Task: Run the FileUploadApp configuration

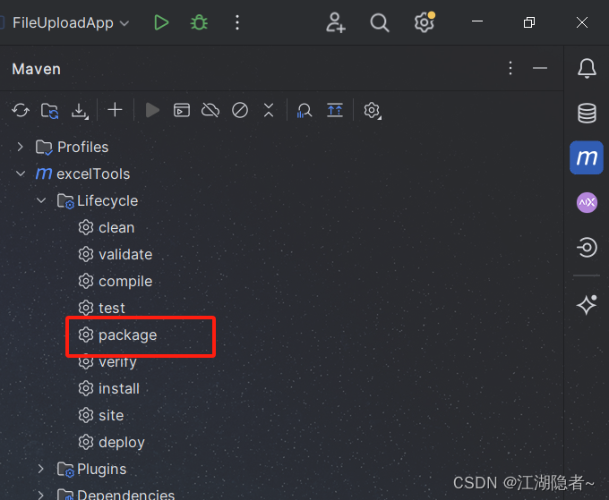Action: [x=161, y=22]
